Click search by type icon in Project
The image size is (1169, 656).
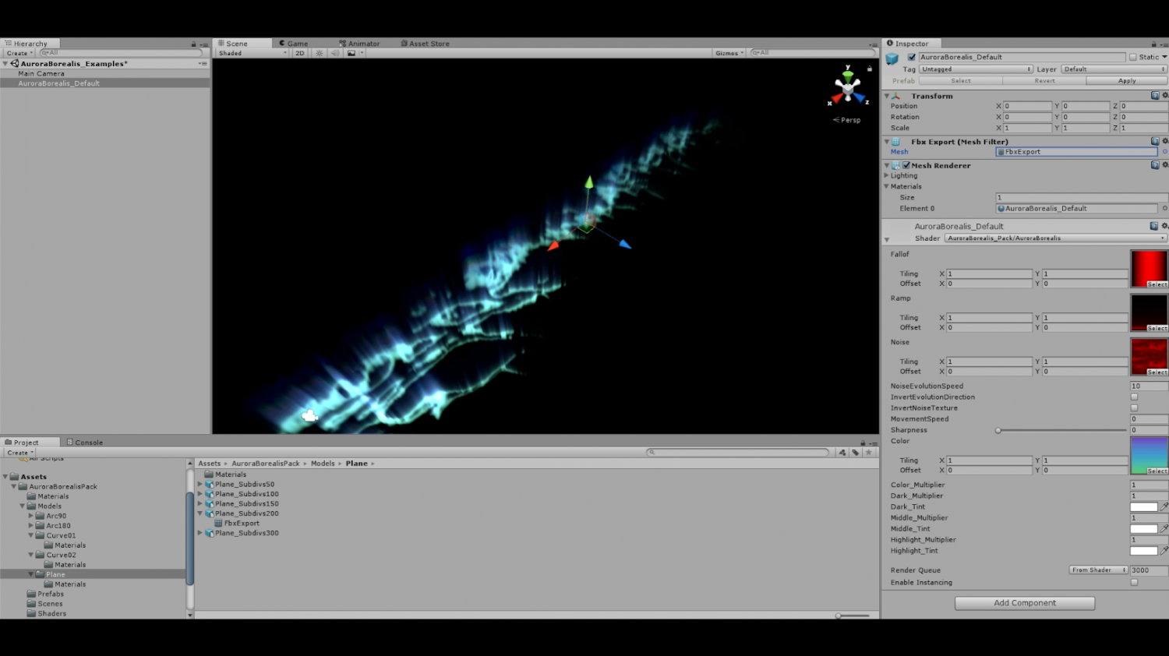click(x=842, y=453)
